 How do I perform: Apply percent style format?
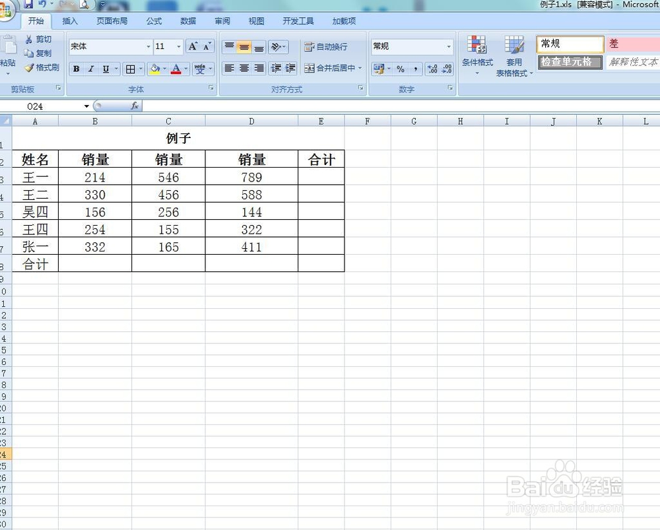(401, 69)
